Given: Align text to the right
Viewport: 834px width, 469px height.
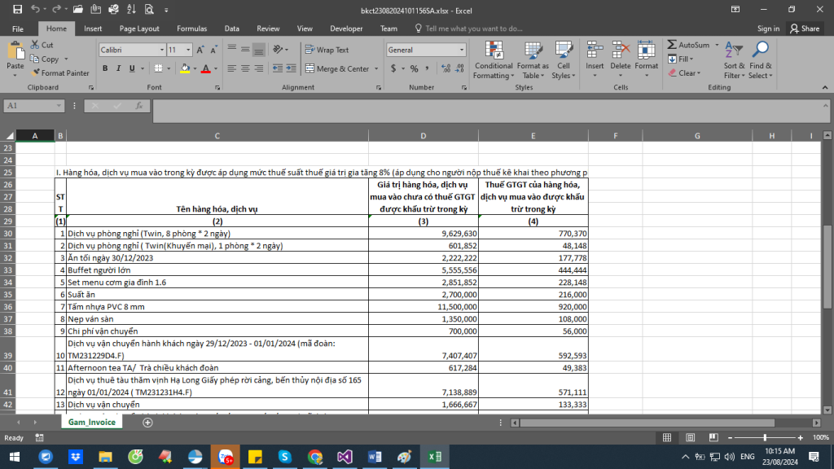Looking at the screenshot, I should [x=258, y=68].
